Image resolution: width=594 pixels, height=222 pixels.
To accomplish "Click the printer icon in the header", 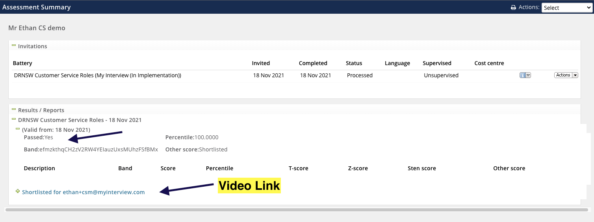I will pyautogui.click(x=513, y=7).
